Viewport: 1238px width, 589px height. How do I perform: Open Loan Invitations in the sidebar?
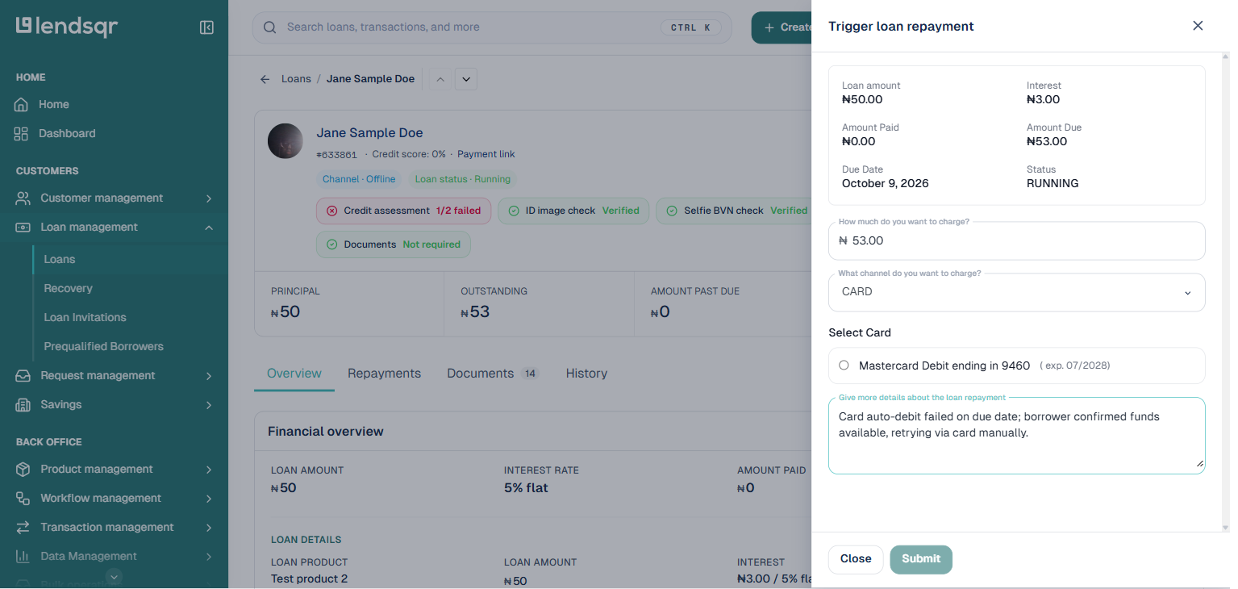click(85, 318)
